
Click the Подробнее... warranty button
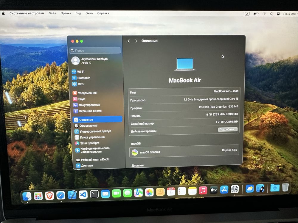pos(227,129)
